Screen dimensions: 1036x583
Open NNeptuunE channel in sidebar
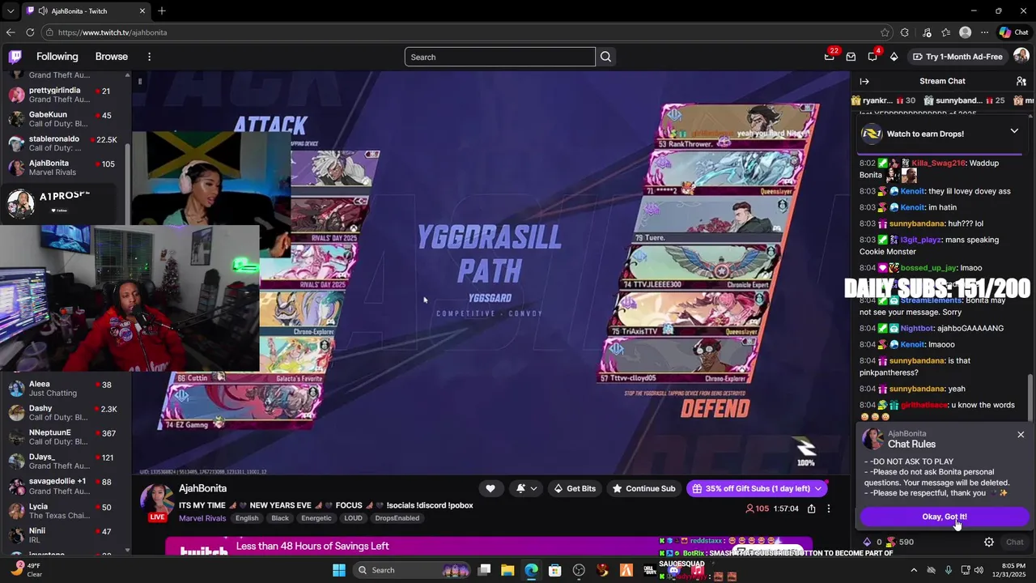click(65, 437)
